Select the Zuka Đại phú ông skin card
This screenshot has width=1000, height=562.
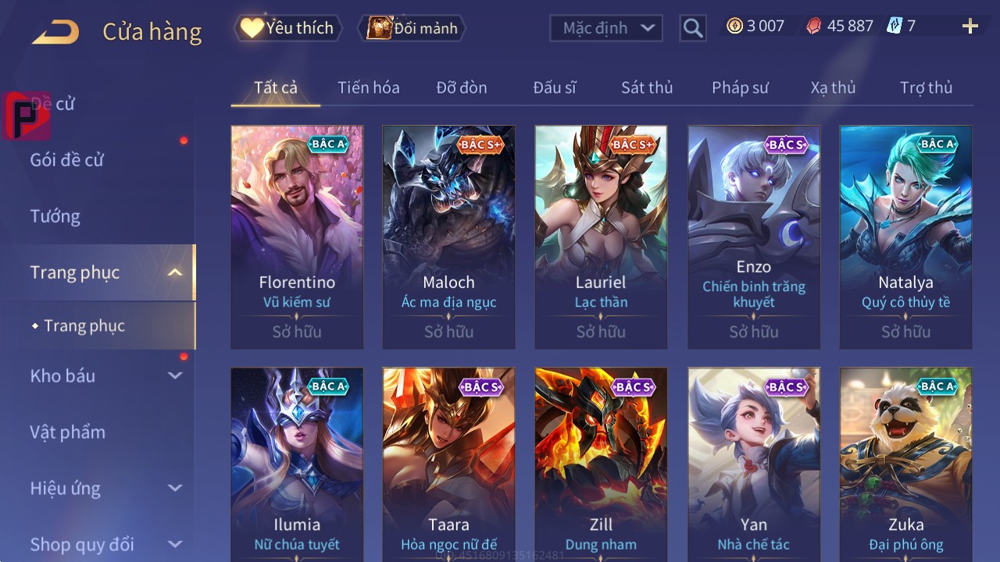(906, 464)
